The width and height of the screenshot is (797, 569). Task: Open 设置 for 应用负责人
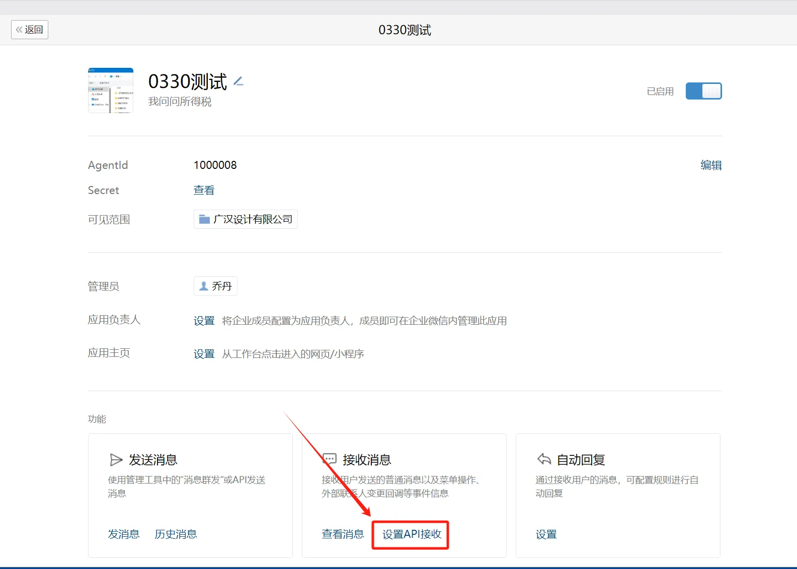pos(204,321)
